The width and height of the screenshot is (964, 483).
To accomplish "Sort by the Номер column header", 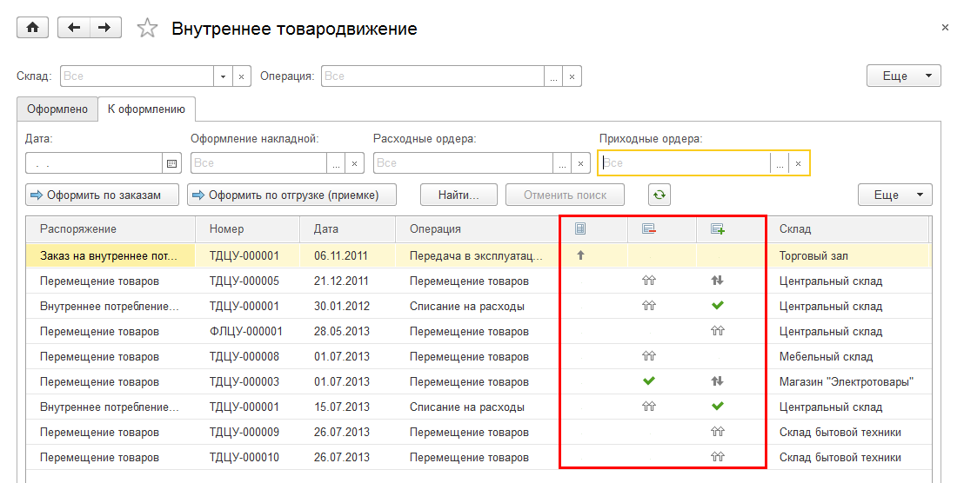I will click(247, 229).
